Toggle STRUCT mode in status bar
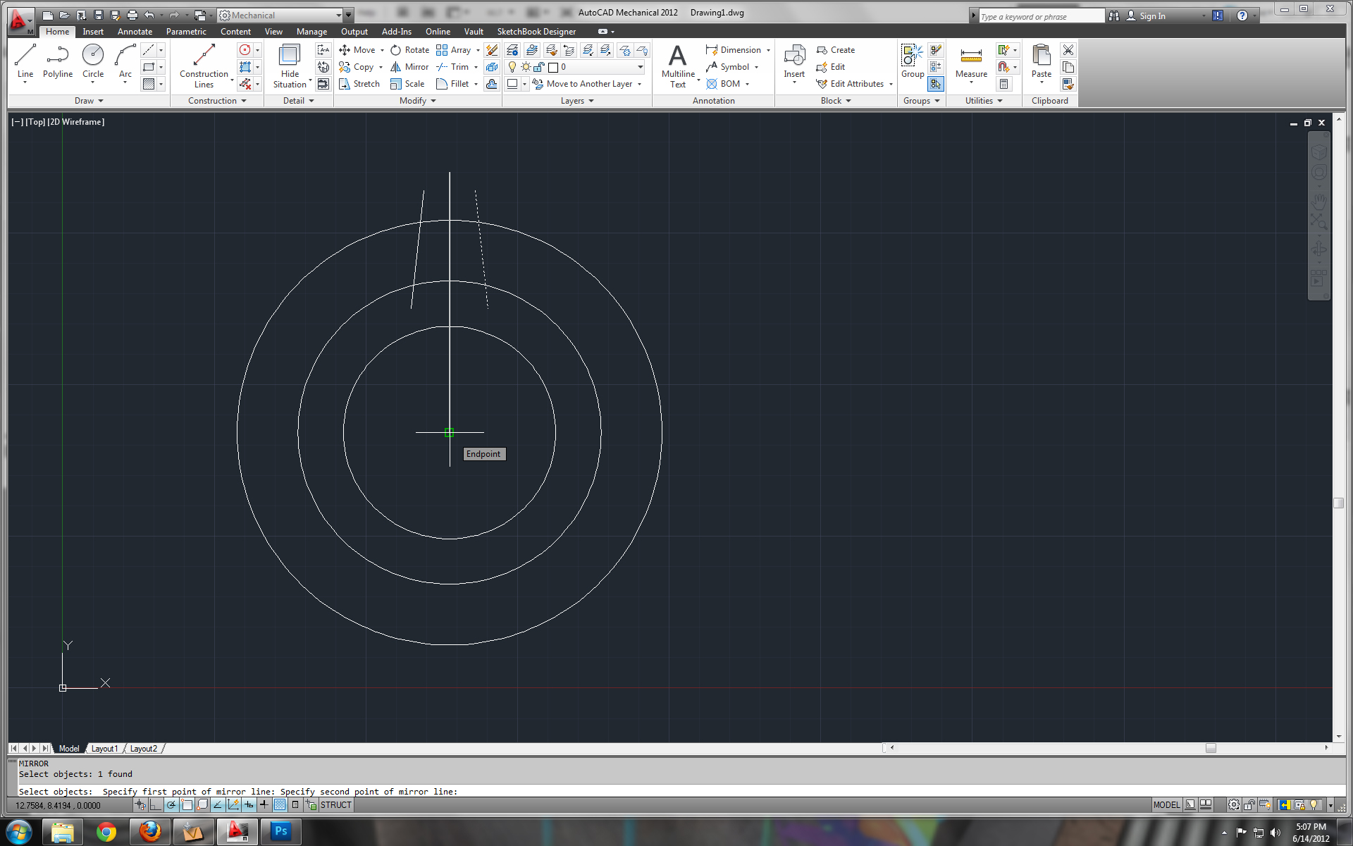This screenshot has width=1353, height=846. point(335,805)
